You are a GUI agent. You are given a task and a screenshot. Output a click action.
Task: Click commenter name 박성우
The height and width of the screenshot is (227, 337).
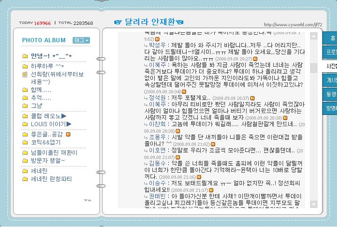tap(157, 45)
